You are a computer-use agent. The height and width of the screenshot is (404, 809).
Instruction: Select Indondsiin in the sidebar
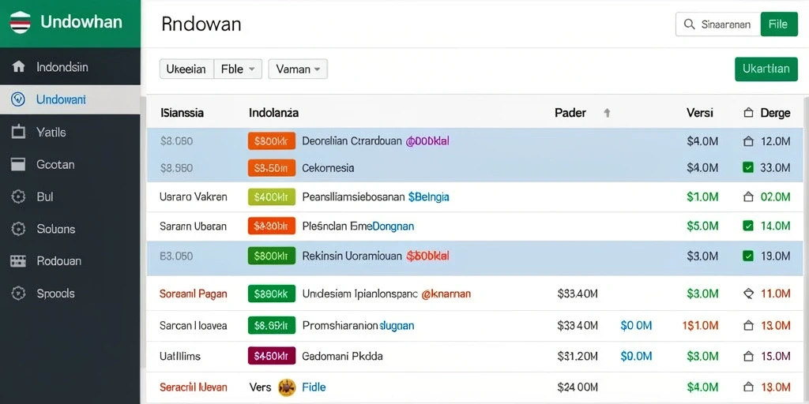[x=62, y=67]
